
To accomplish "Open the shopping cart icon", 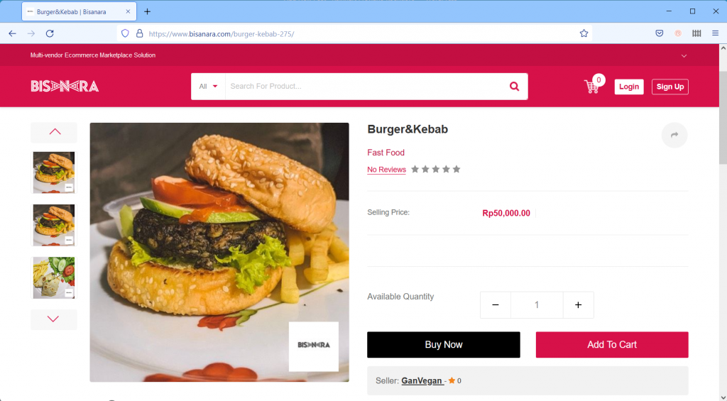I will tap(591, 86).
